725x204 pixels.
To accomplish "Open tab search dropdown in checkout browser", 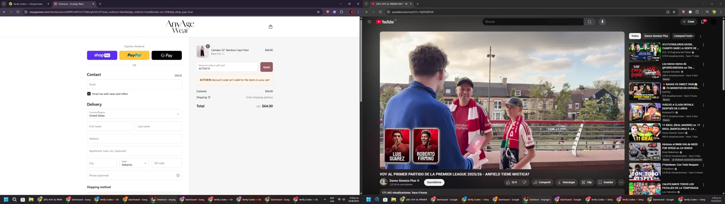I will click(x=4, y=3).
